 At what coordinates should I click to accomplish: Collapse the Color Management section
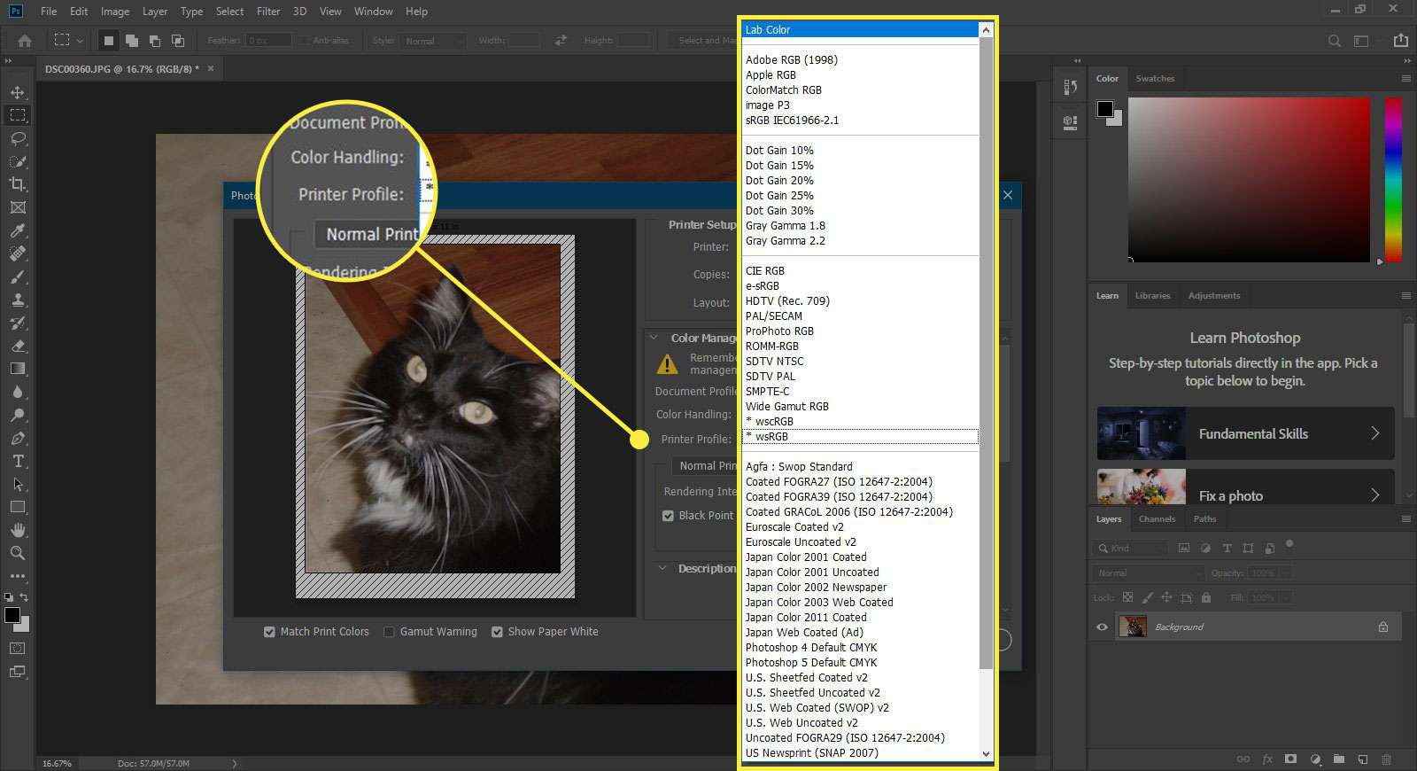point(654,338)
